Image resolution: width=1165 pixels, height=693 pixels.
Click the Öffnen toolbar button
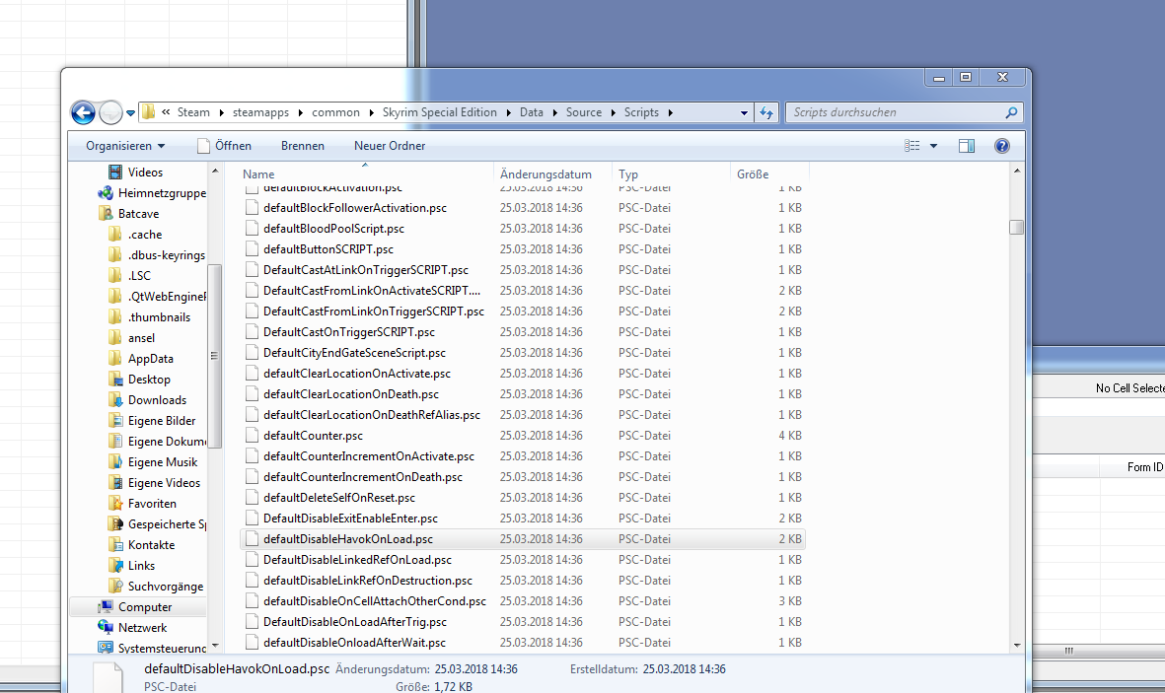click(224, 146)
